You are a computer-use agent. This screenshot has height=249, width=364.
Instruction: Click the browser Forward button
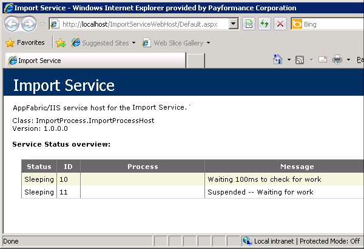(x=29, y=24)
